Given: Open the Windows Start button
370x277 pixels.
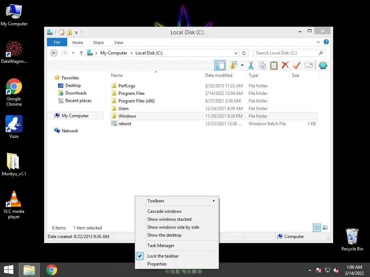Looking at the screenshot, I should 9,270.
